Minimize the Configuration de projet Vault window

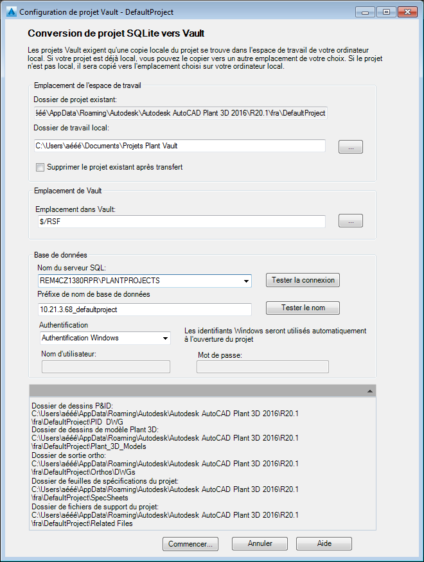point(366,12)
